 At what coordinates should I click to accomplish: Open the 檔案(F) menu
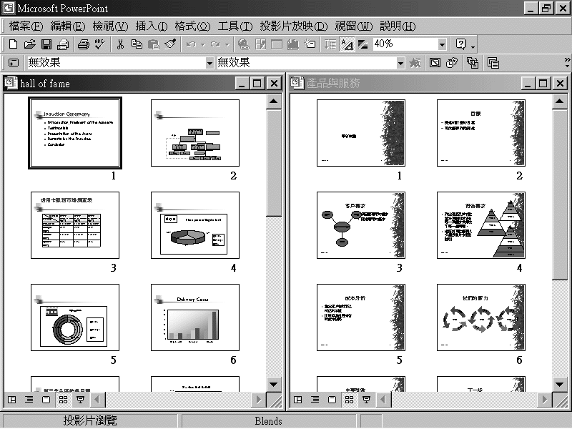click(26, 26)
